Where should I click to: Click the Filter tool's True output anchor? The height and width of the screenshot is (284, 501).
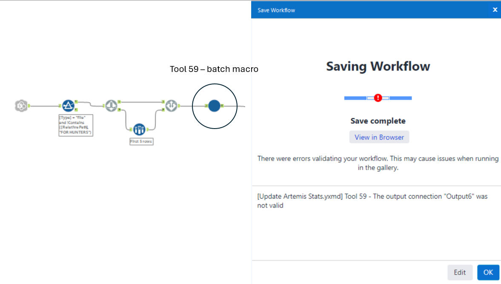pos(75,102)
